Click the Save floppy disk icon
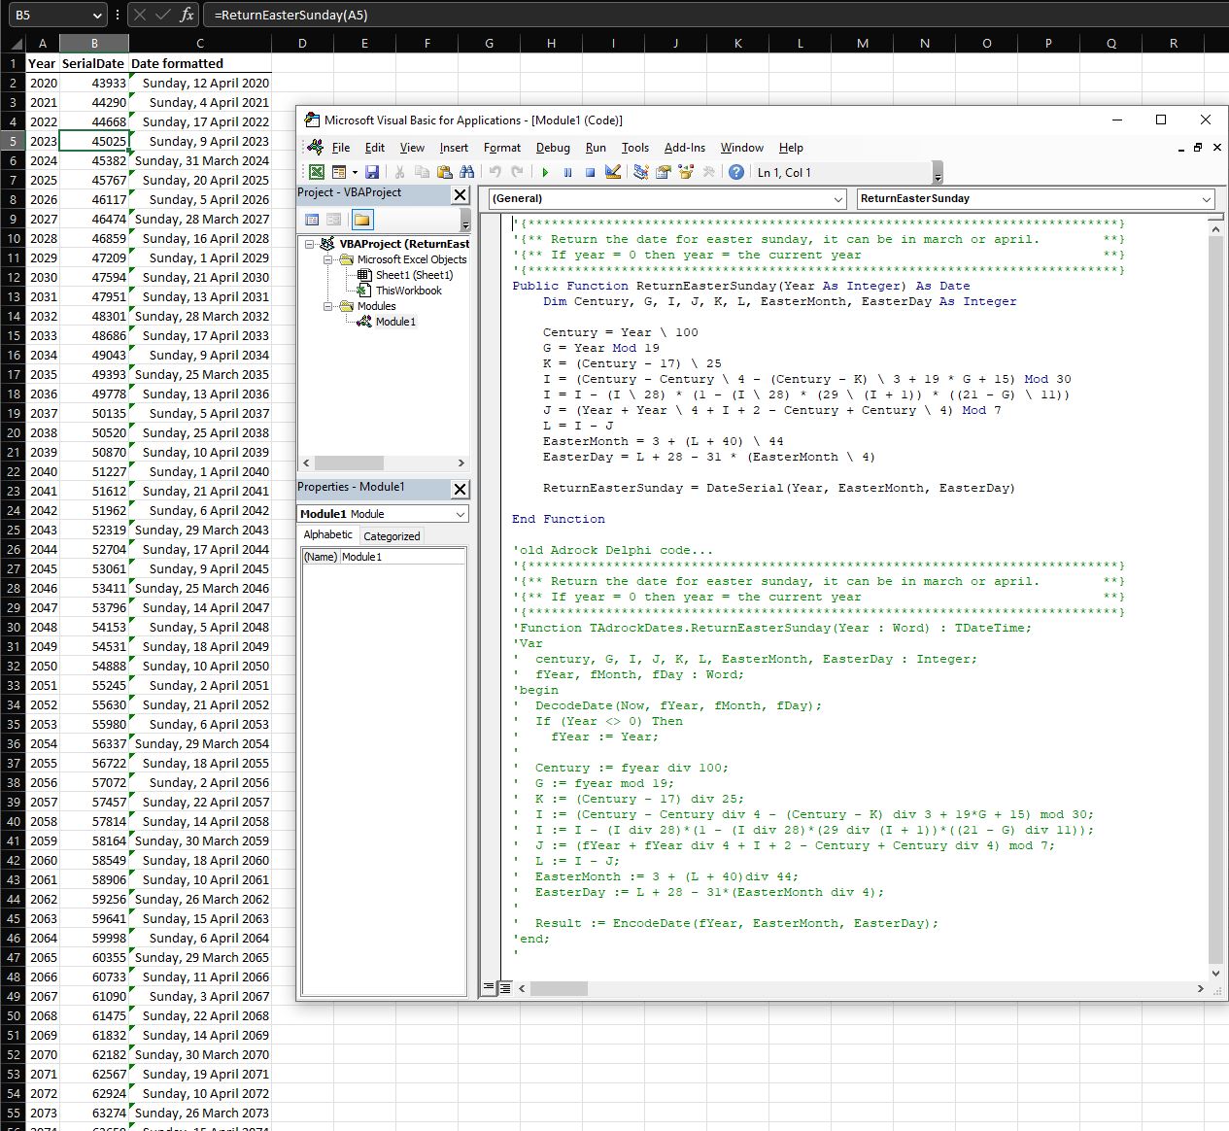The width and height of the screenshot is (1229, 1131). click(x=372, y=173)
